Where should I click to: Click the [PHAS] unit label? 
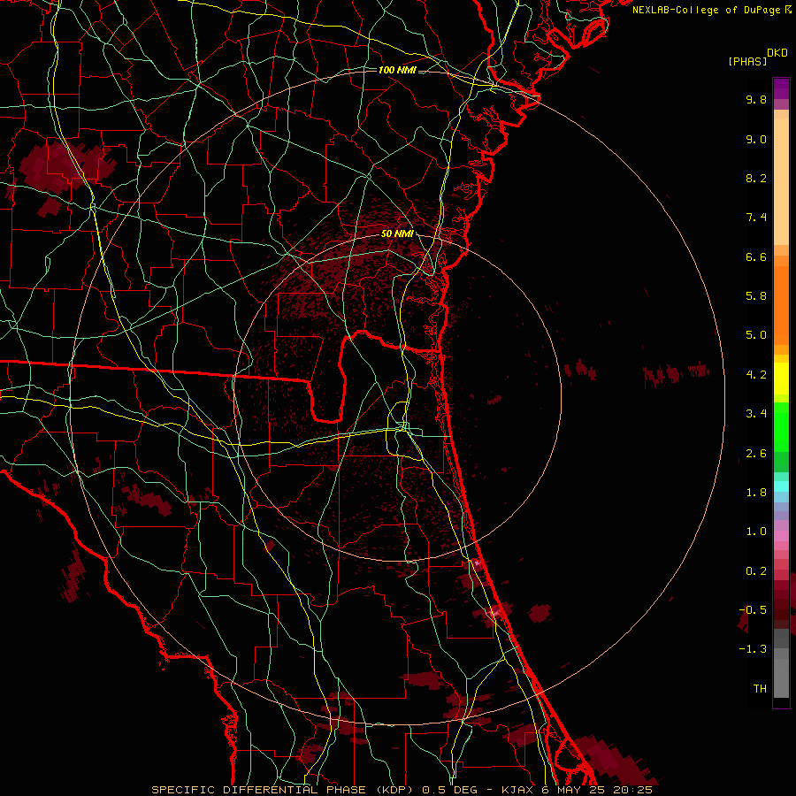747,62
